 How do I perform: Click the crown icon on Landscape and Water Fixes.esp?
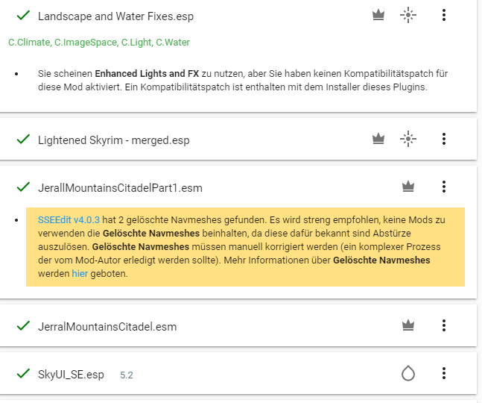point(378,15)
